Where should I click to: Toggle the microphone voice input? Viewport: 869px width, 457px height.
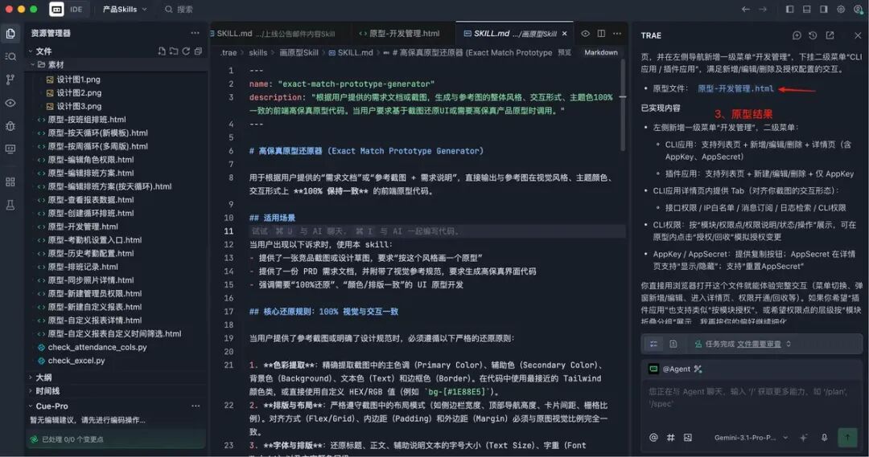tap(824, 437)
